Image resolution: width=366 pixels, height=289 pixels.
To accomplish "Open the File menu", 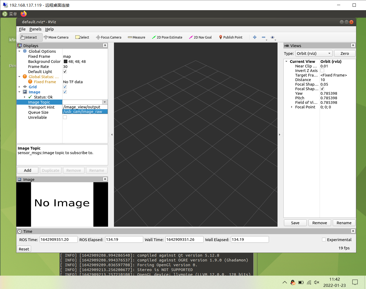I will [x=22, y=29].
